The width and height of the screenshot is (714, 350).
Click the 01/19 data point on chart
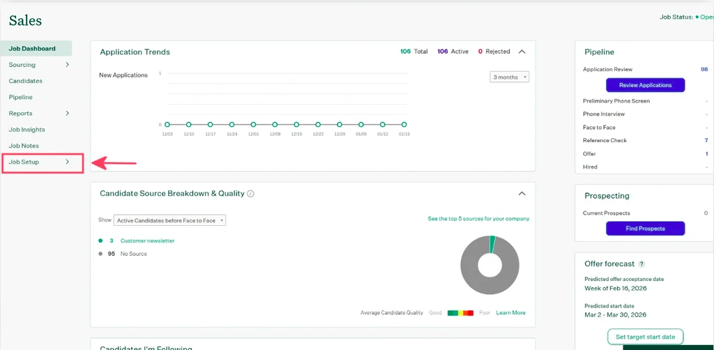coord(404,124)
